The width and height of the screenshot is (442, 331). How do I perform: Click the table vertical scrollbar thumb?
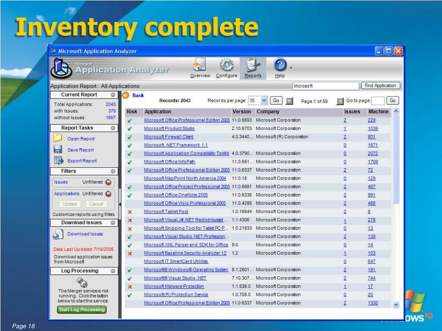coord(396,159)
